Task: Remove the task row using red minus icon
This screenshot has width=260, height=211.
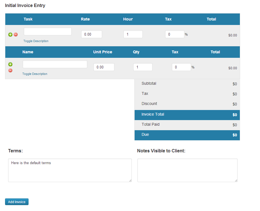Action: click(x=16, y=35)
